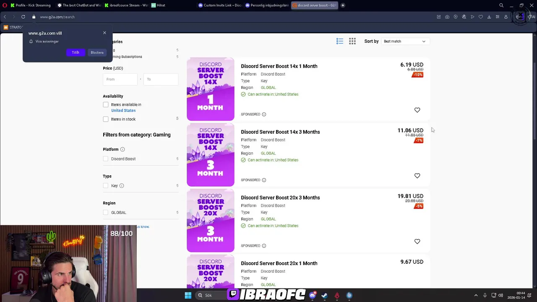Open Discord from taskbar
The width and height of the screenshot is (537, 302).
(x=312, y=295)
